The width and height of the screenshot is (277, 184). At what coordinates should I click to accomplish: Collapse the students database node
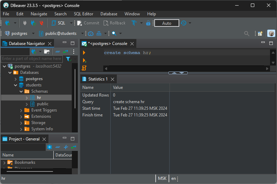pyautogui.click(x=16, y=85)
